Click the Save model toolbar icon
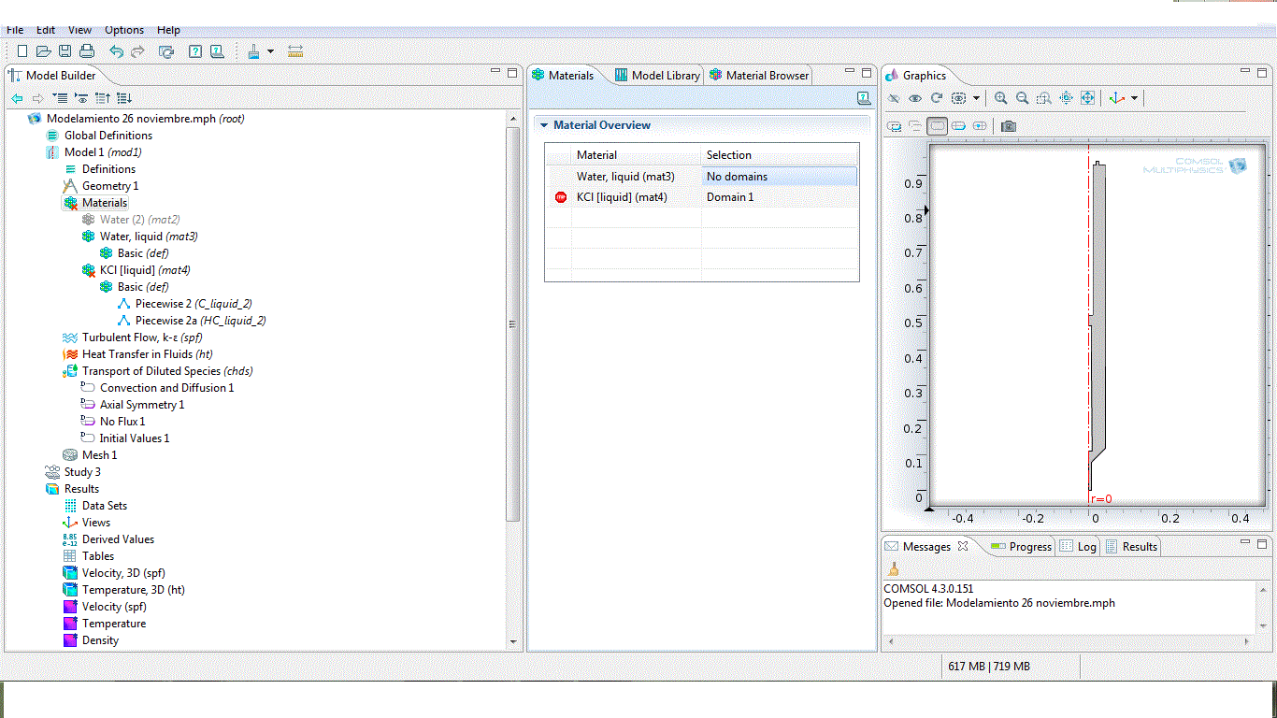The height and width of the screenshot is (718, 1277). click(65, 51)
